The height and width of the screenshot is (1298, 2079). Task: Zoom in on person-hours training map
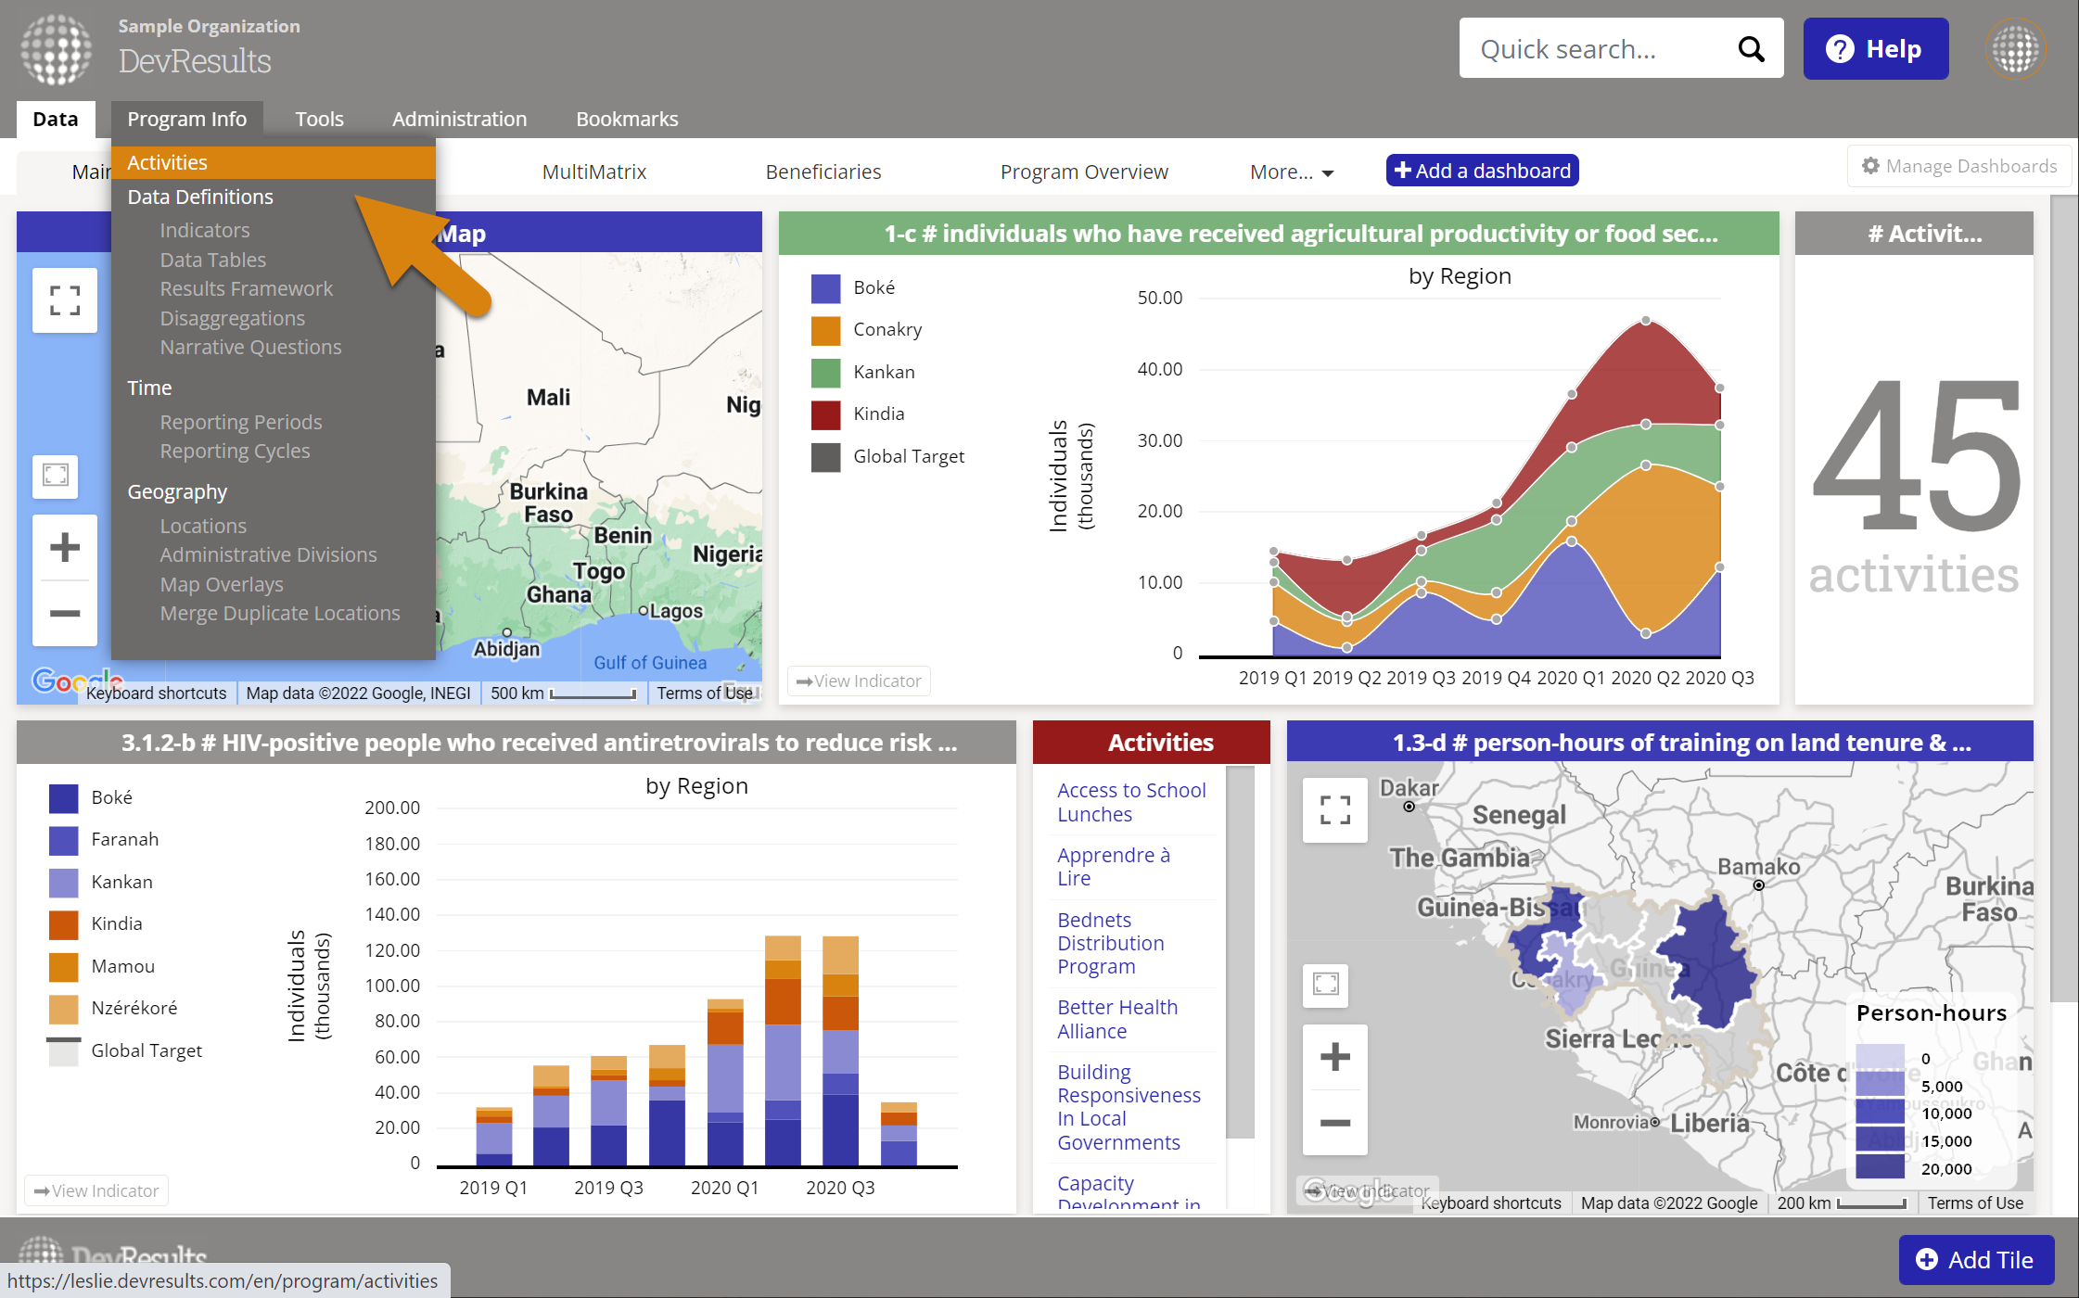[1334, 1057]
